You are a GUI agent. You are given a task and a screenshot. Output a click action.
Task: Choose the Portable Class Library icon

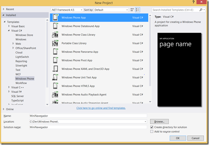pos(55,43)
